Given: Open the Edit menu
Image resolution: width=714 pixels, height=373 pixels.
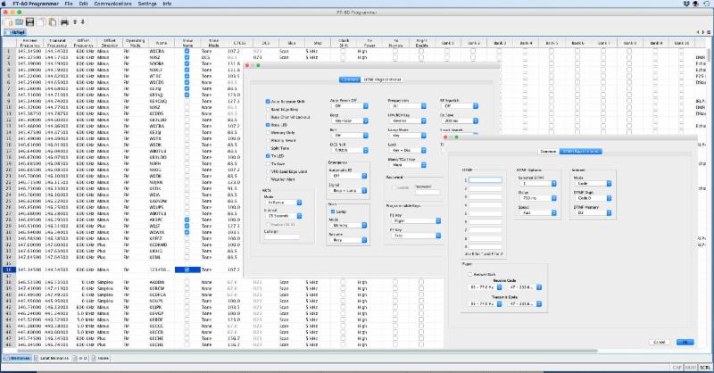Looking at the screenshot, I should tap(83, 4).
